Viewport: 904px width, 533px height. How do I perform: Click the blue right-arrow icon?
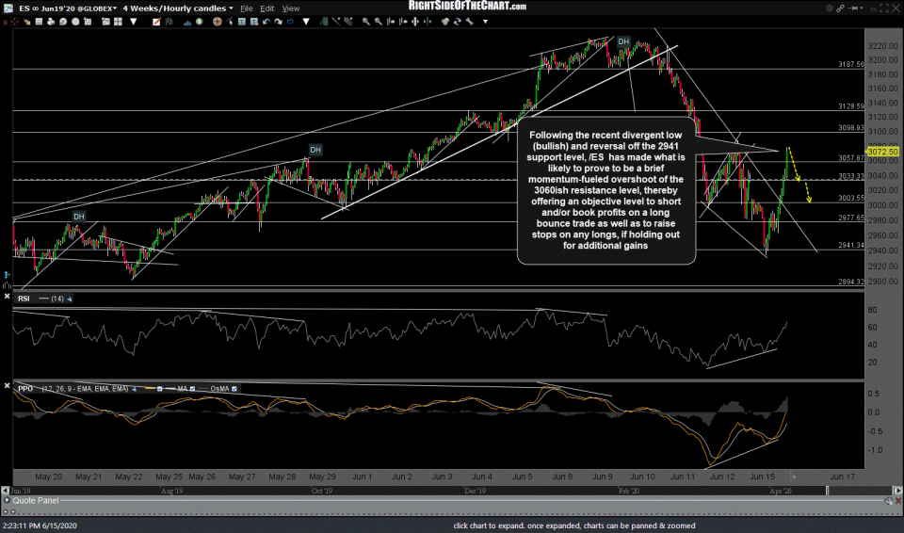tap(290, 22)
